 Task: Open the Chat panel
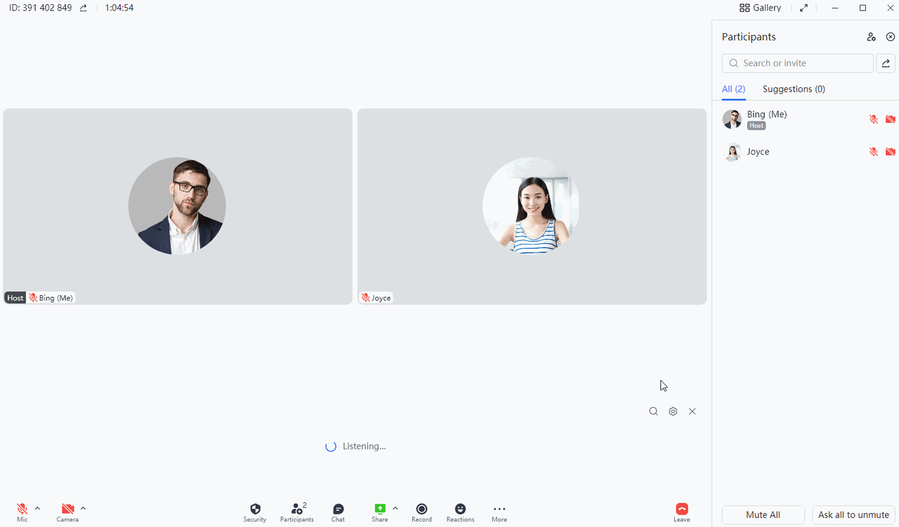(x=338, y=512)
